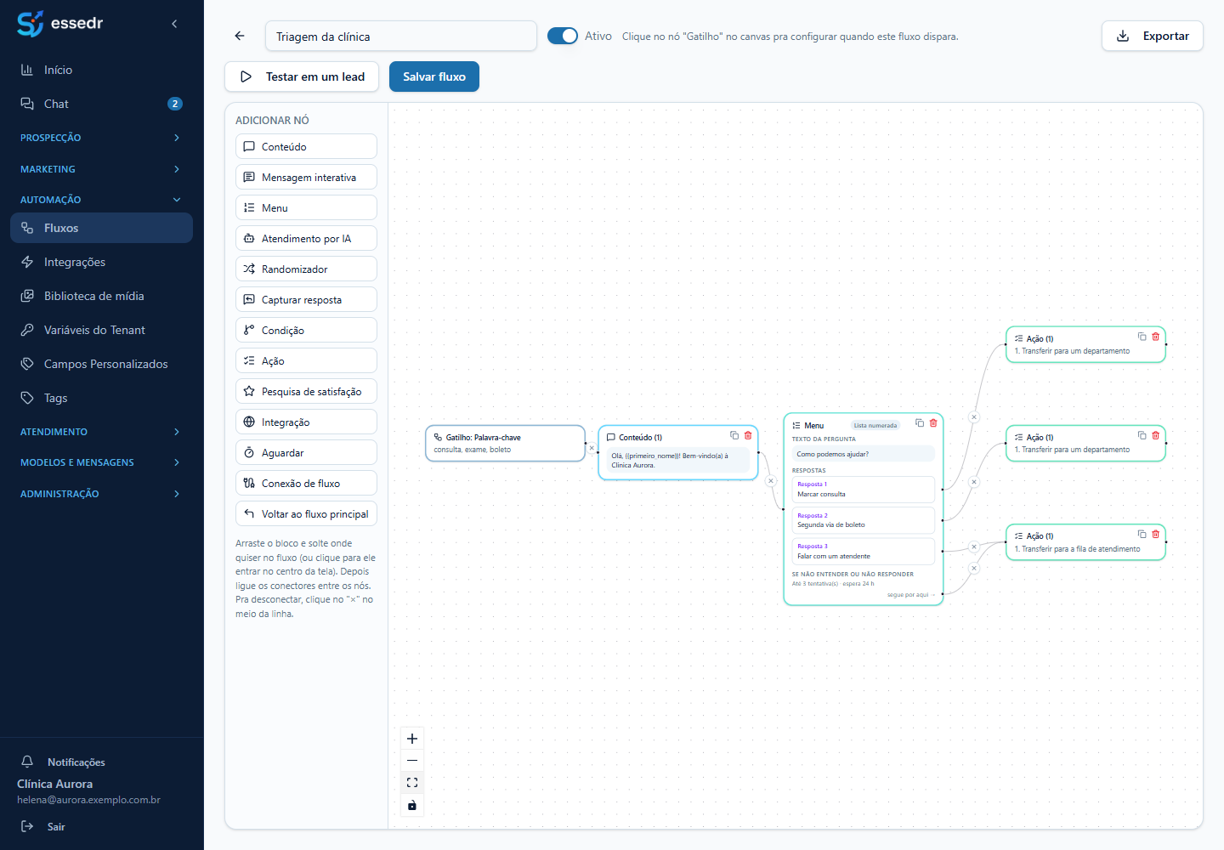This screenshot has width=1224, height=850.
Task: Click Testar em um lead
Action: (302, 76)
